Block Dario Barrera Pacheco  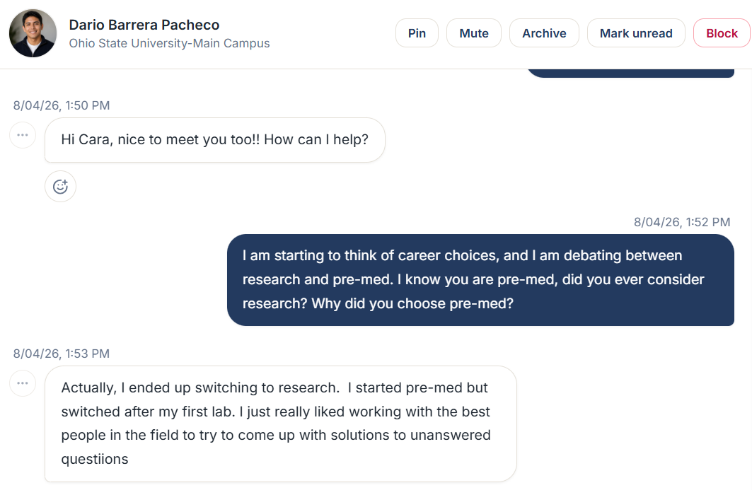click(x=722, y=33)
